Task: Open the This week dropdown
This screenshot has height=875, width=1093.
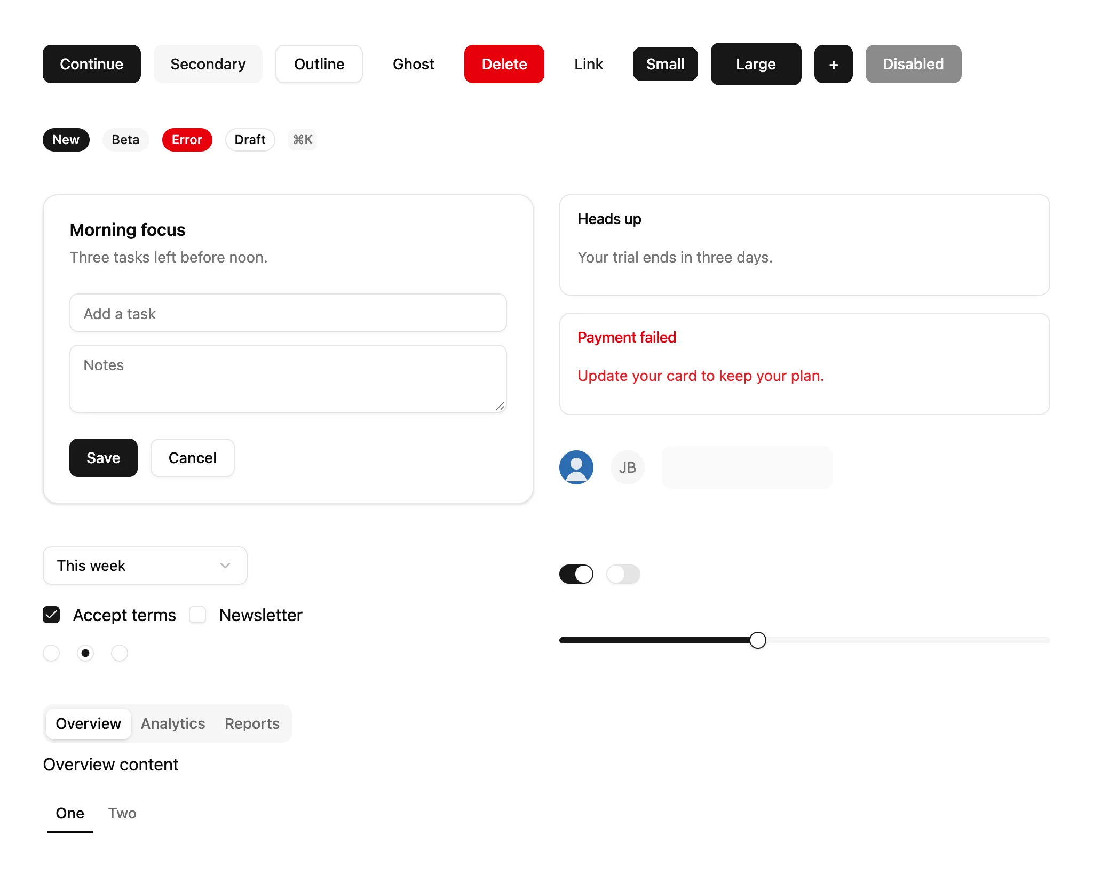Action: click(145, 566)
